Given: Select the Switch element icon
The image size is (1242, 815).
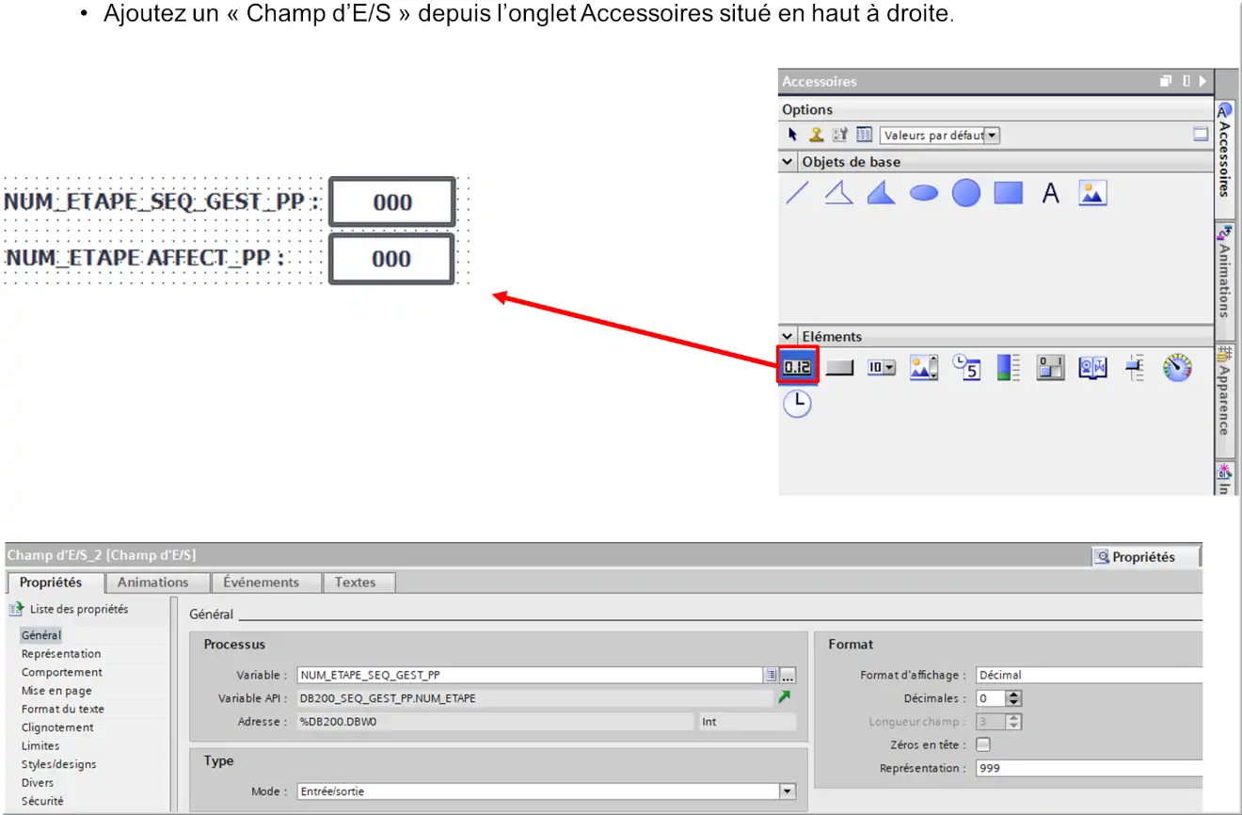Looking at the screenshot, I should 1050,367.
